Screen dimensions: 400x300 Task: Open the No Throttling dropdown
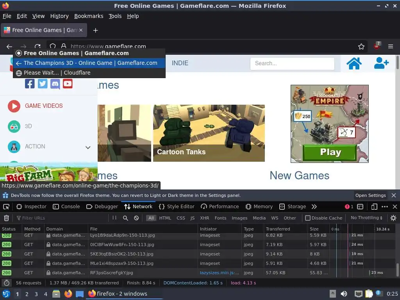coord(366,218)
